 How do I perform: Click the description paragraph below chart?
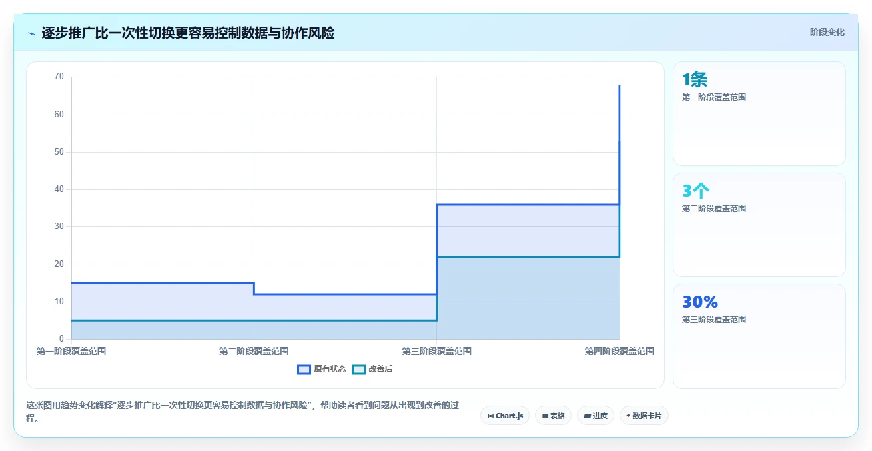(x=242, y=412)
